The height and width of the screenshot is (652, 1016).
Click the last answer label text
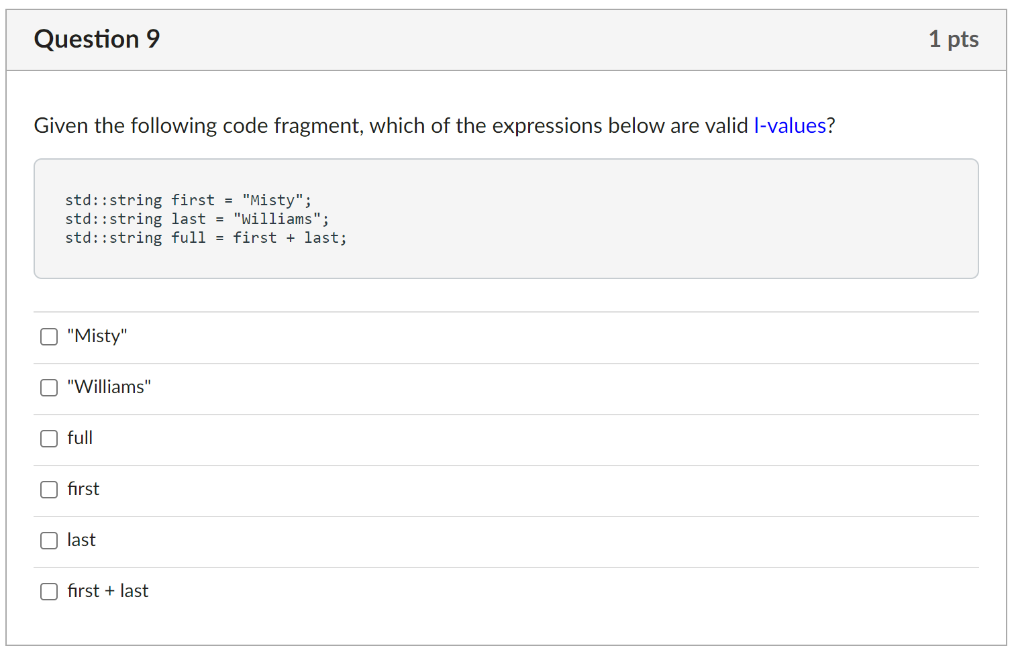coord(81,540)
